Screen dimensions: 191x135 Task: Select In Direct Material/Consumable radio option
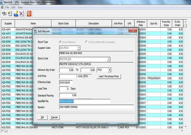86,42
